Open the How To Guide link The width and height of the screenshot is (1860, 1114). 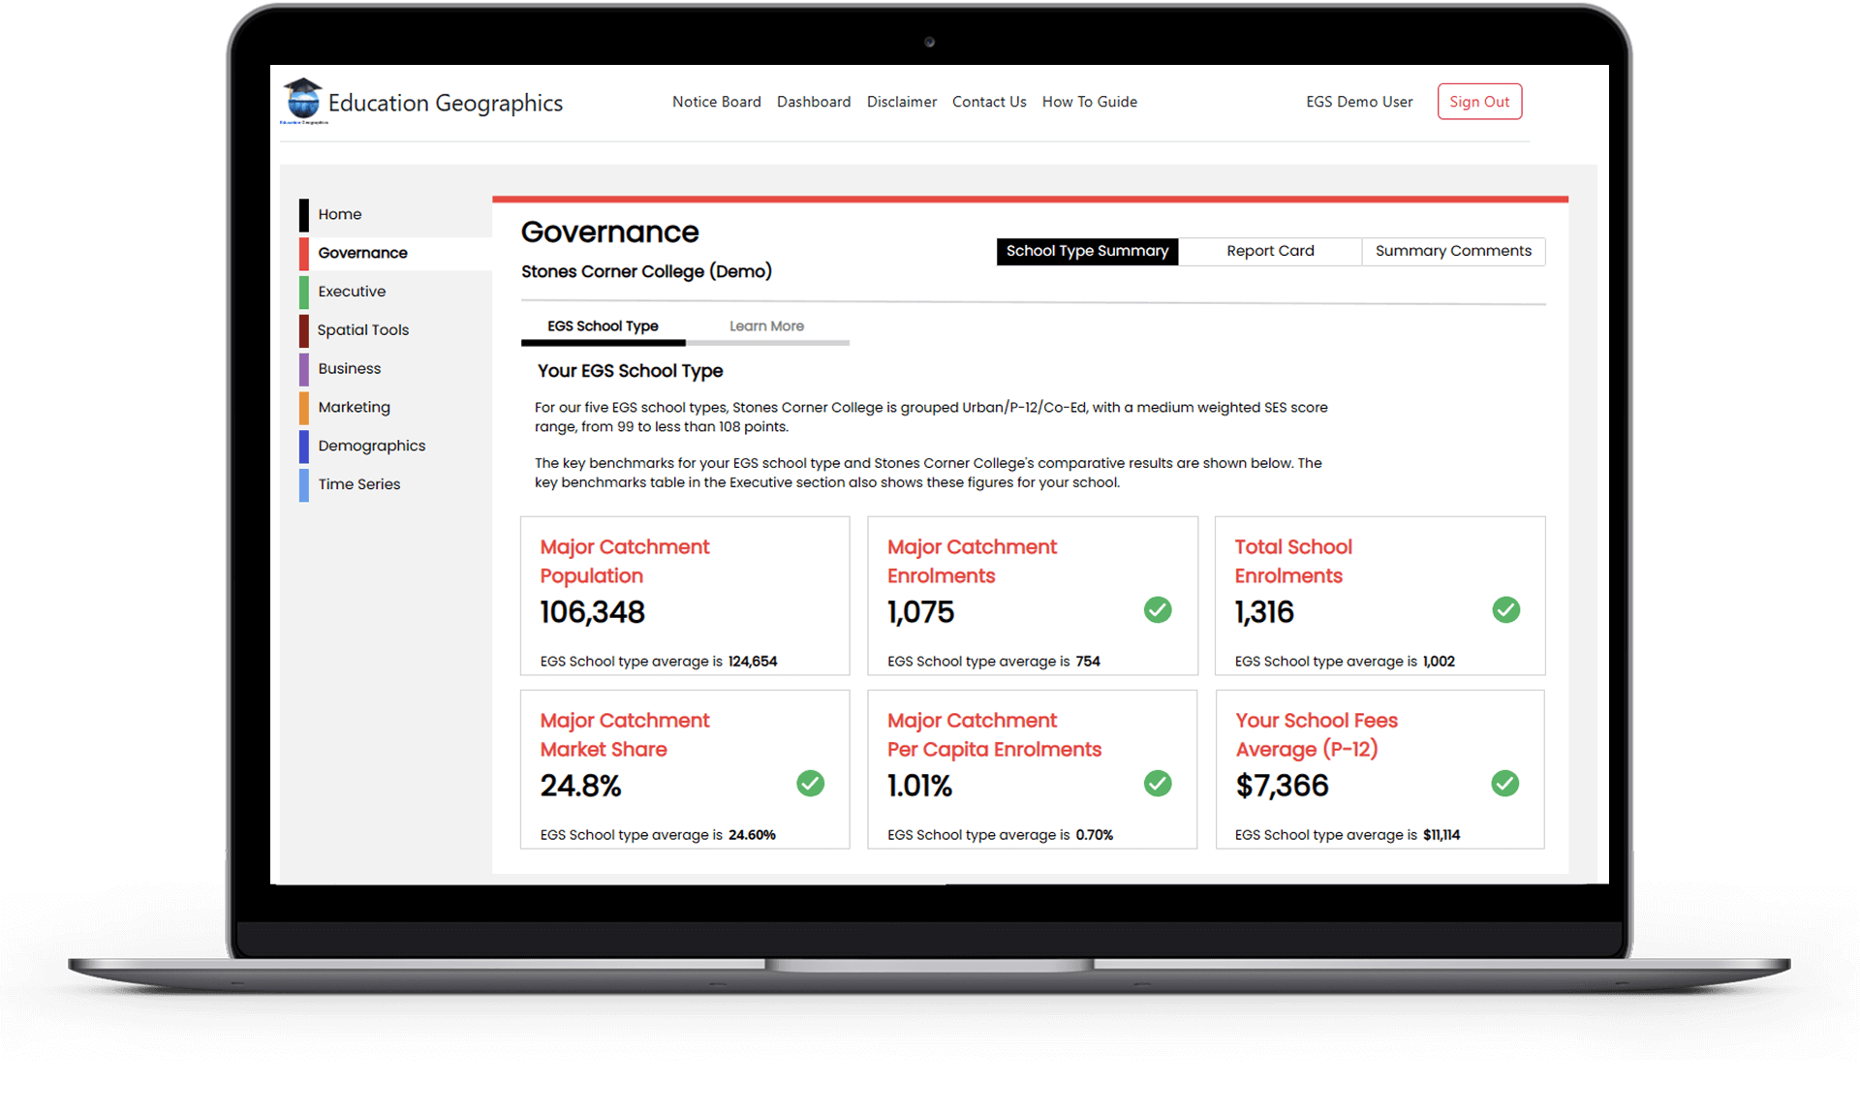1089,102
